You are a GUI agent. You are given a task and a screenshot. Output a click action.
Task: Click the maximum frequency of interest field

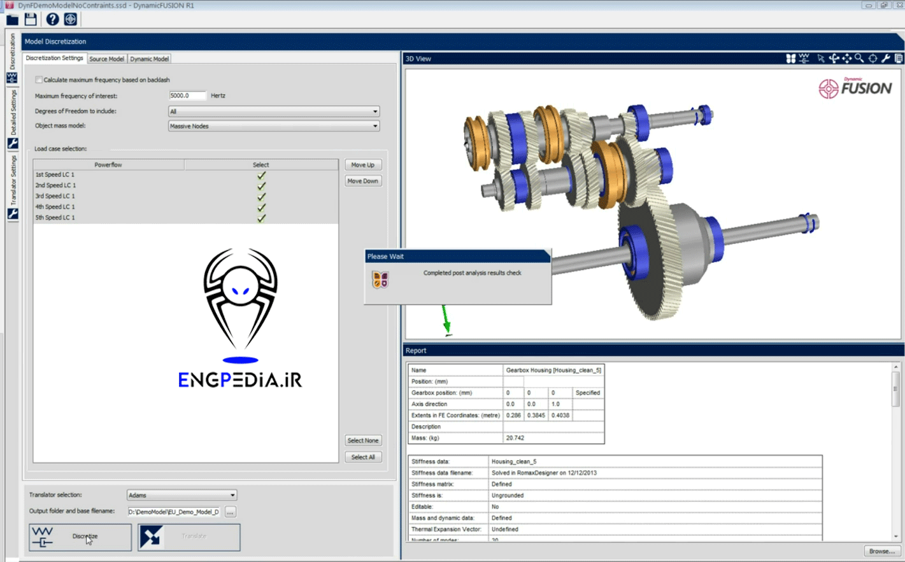coord(187,95)
